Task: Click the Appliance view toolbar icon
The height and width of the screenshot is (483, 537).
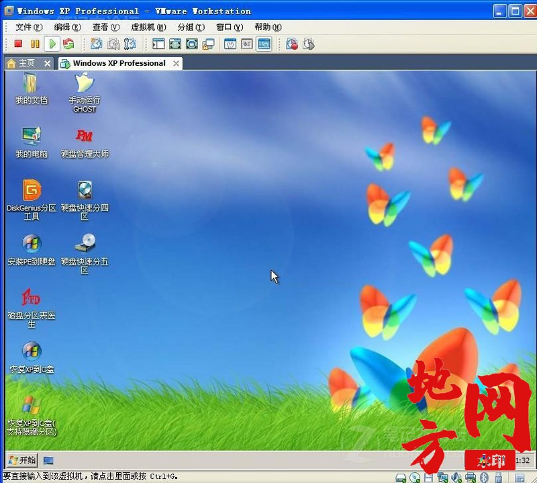Action: 246,44
